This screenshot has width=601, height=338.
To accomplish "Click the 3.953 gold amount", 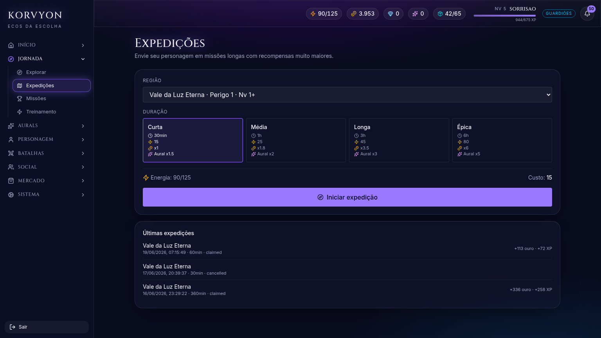I will point(367,14).
